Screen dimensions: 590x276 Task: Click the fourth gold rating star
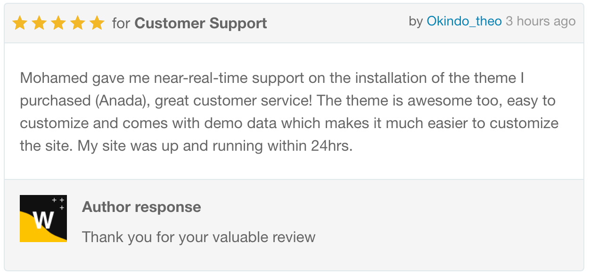[x=78, y=23]
